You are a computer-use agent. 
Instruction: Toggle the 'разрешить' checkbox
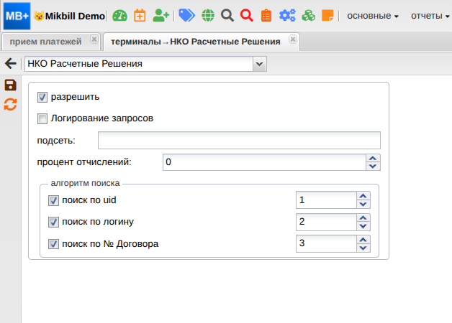pos(42,97)
